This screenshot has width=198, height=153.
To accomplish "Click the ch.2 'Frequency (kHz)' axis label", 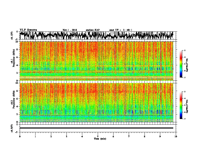I will click(14, 99).
